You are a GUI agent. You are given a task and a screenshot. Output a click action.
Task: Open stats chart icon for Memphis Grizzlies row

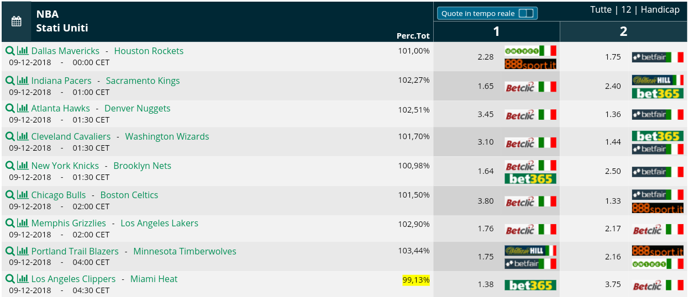[23, 223]
